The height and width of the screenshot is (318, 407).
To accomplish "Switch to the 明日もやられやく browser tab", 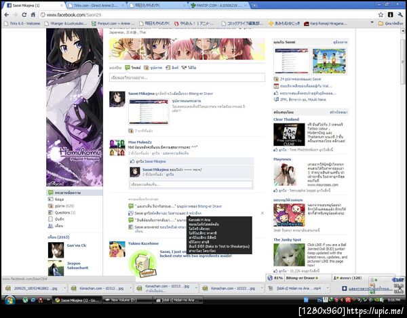I will [158, 5].
